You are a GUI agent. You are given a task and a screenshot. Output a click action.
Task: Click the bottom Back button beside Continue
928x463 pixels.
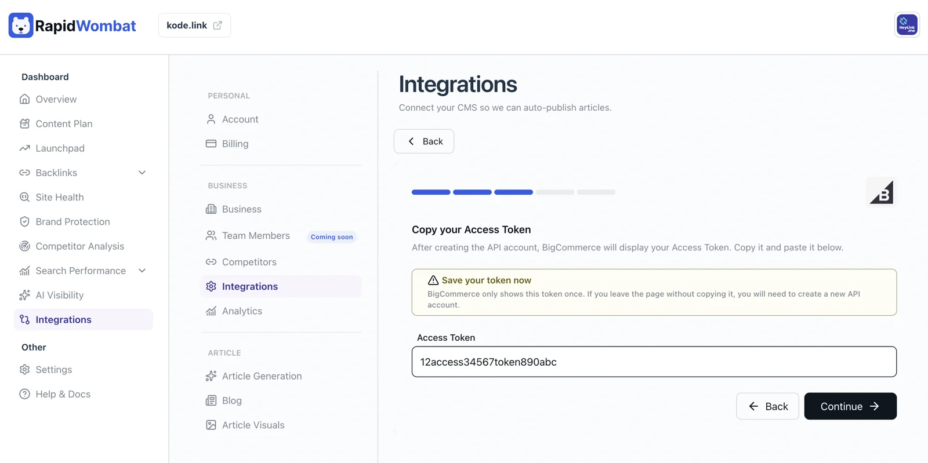click(x=767, y=406)
